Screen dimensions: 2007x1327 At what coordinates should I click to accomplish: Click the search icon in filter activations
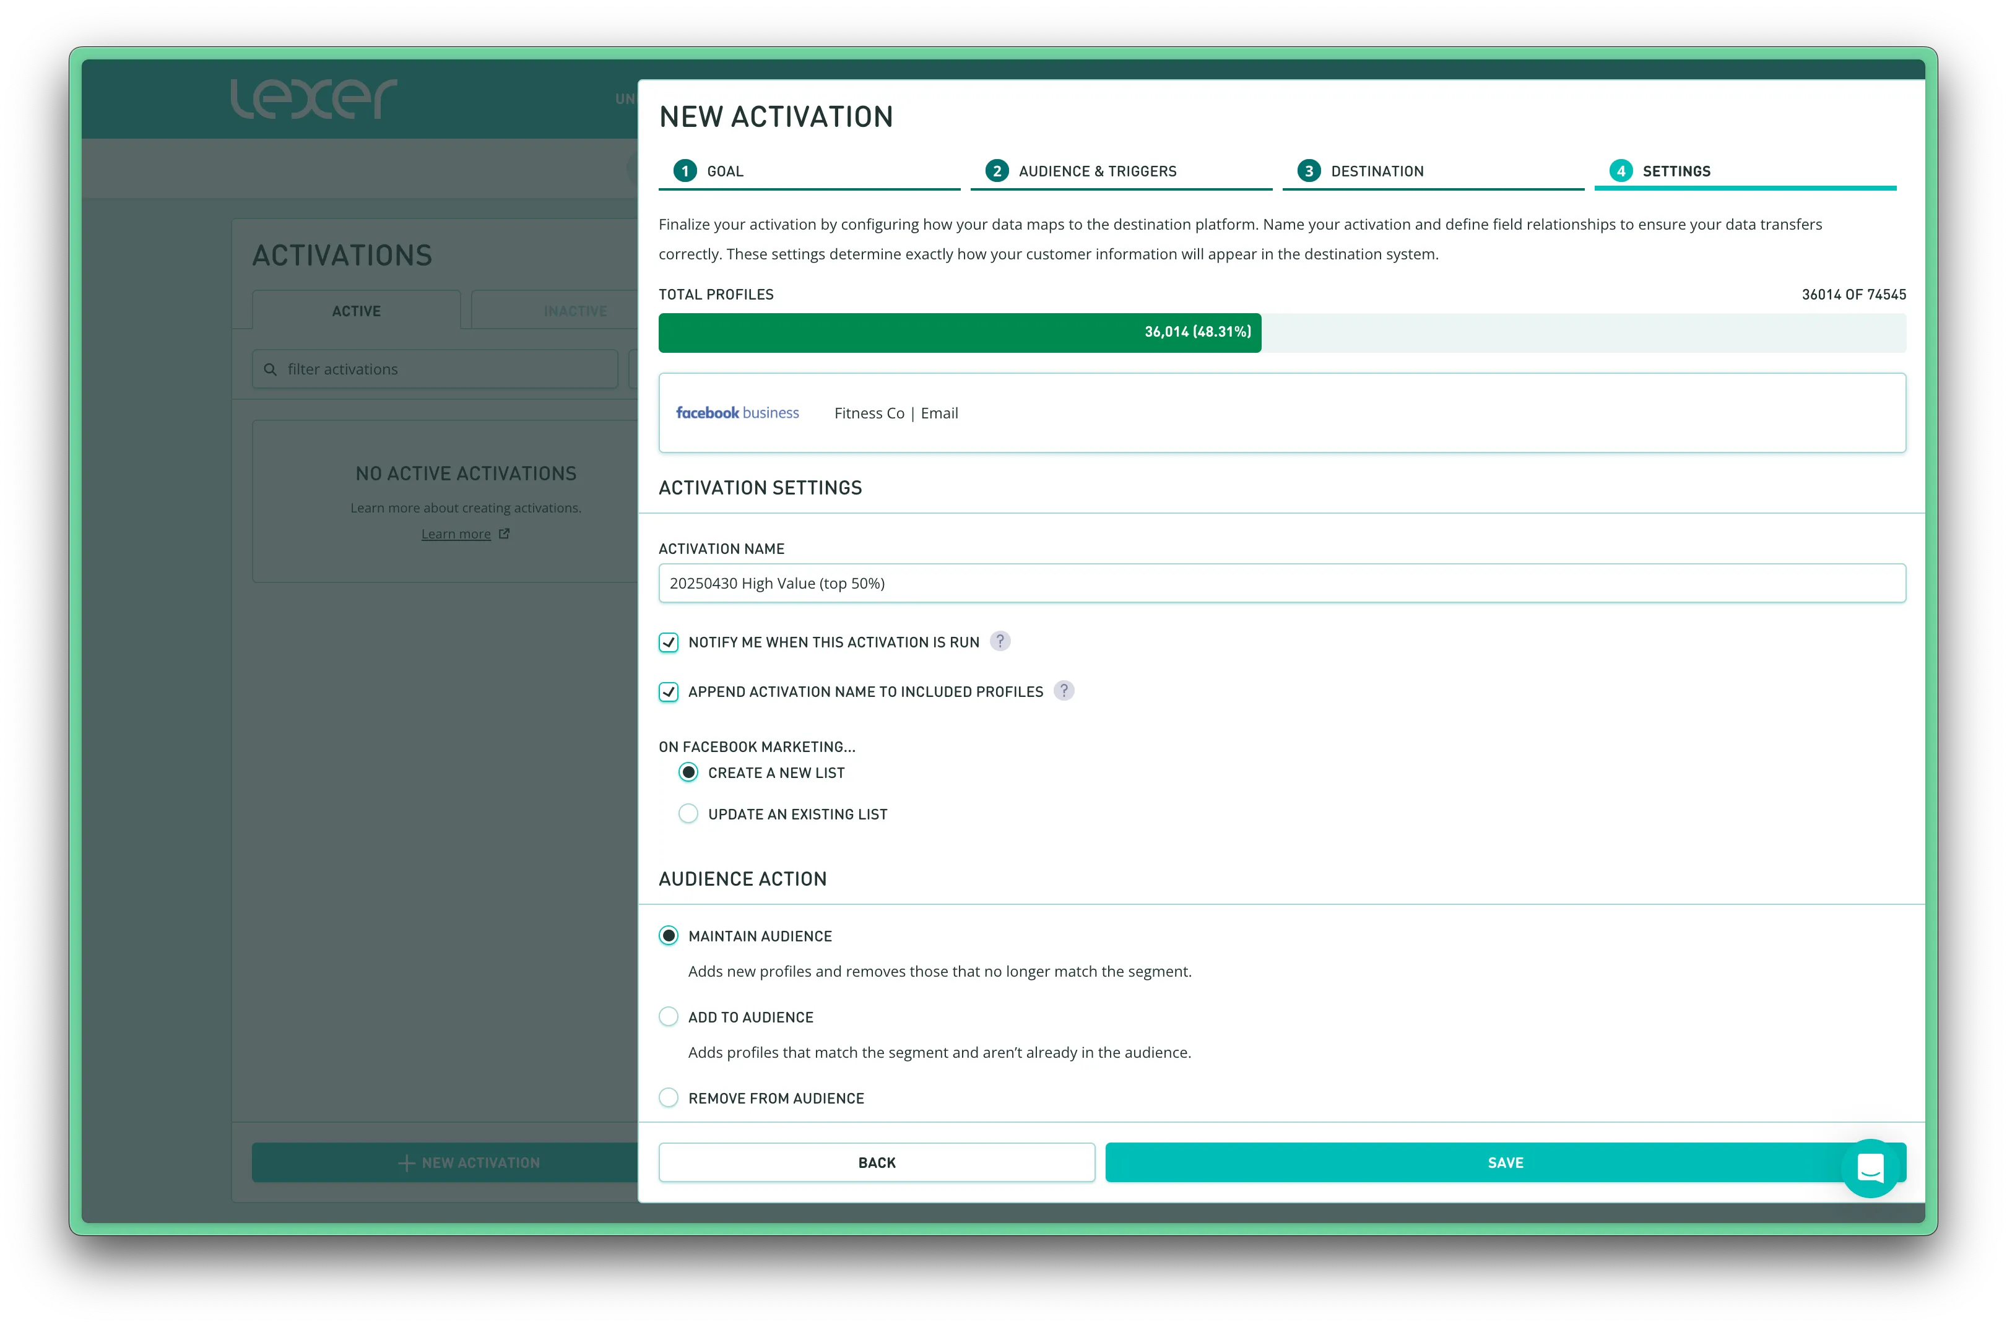270,370
